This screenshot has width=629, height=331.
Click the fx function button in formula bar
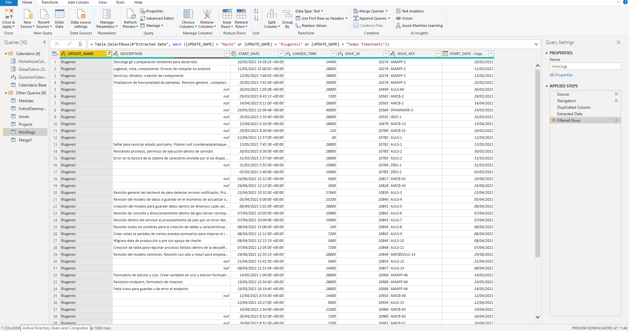(x=80, y=44)
